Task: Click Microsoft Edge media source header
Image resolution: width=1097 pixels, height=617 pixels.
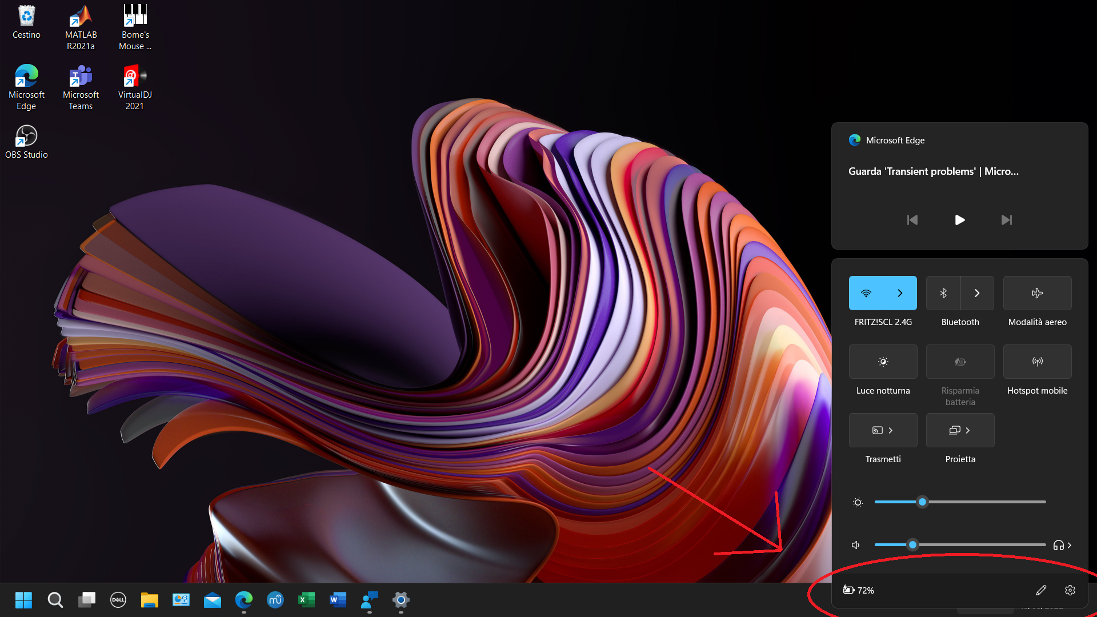Action: tap(887, 140)
